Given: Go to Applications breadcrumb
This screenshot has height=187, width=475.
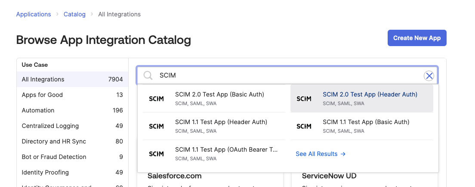Looking at the screenshot, I should (34, 14).
